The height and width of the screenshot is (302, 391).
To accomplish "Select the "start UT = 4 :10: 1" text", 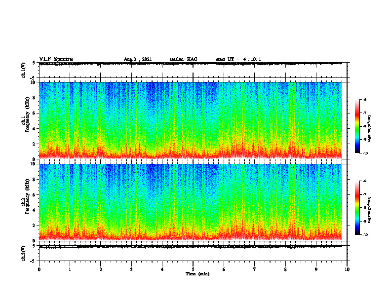I will (x=238, y=59).
